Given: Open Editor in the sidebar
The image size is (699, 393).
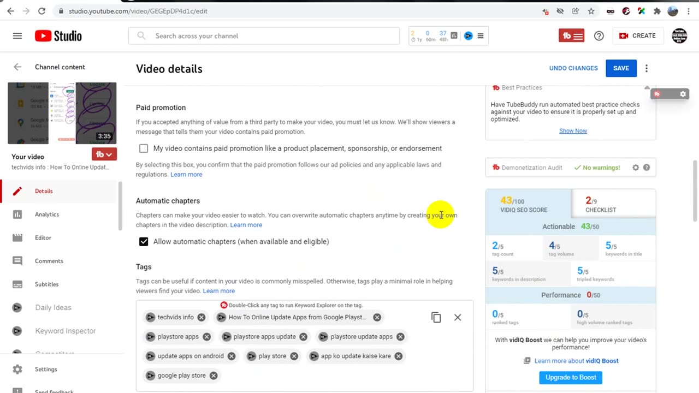Looking at the screenshot, I should pos(60,238).
